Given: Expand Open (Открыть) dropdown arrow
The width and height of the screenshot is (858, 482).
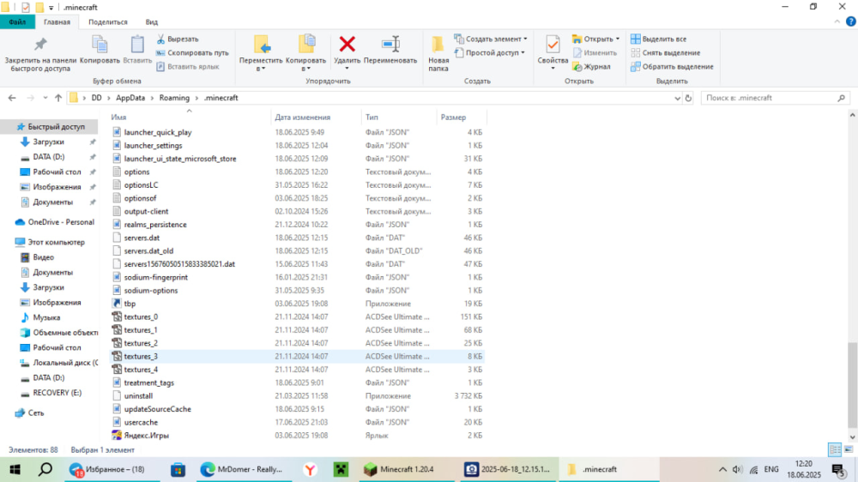Looking at the screenshot, I should tap(618, 39).
